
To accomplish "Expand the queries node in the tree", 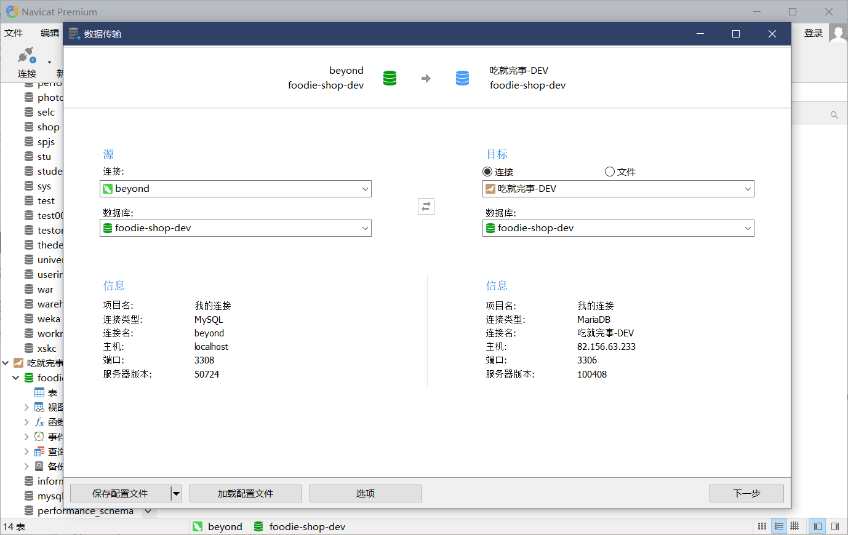I will [x=26, y=451].
